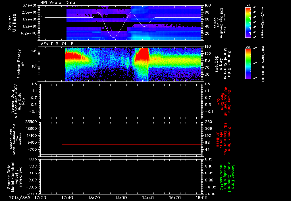Select the "100" sun elevation tick value
The width and height of the screenshot is (291, 201).
208,5
